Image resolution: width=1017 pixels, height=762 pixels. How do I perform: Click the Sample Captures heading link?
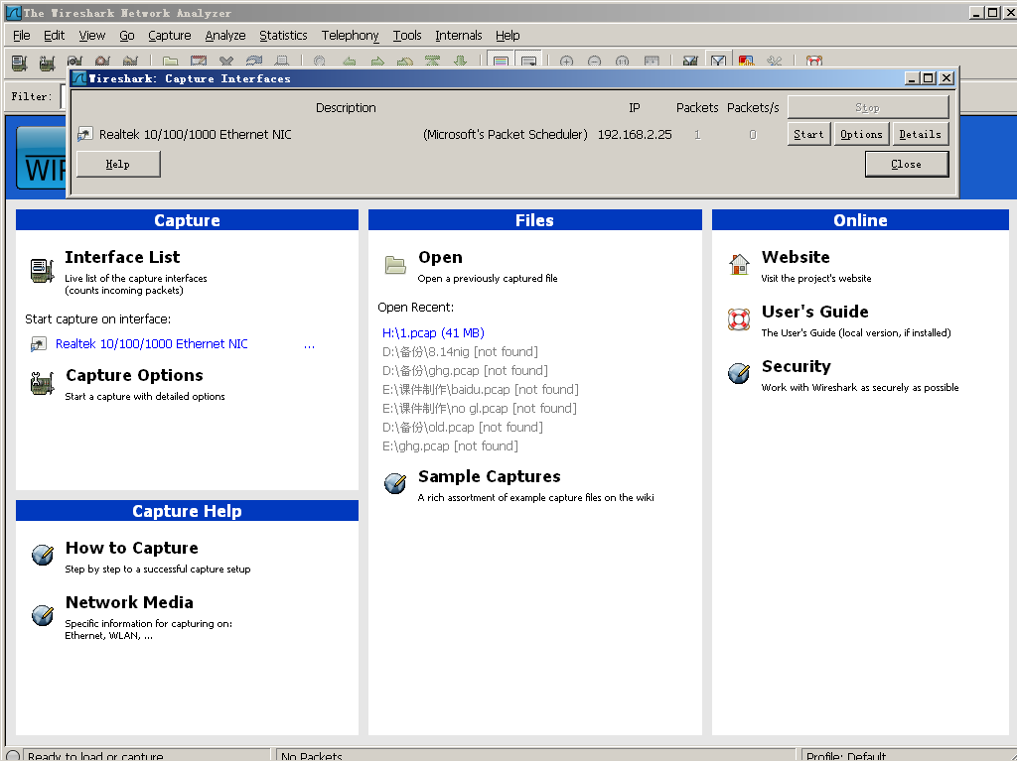[x=489, y=476]
